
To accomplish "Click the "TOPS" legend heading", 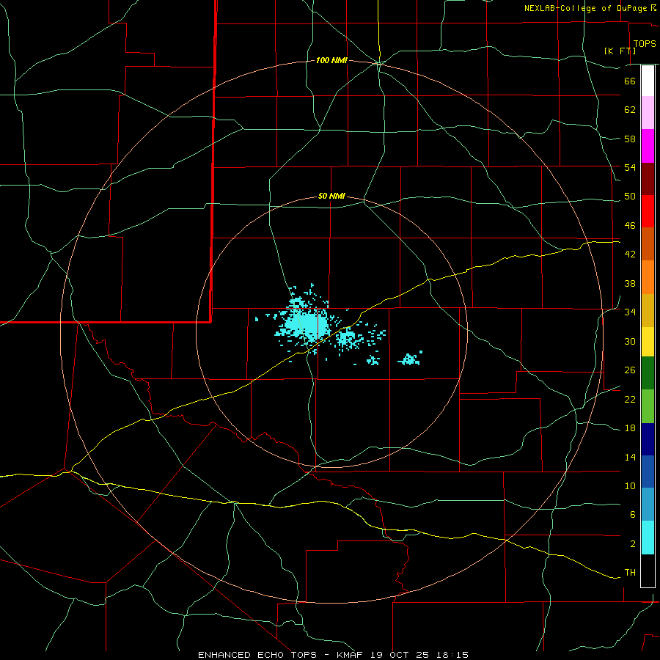I will [x=645, y=44].
